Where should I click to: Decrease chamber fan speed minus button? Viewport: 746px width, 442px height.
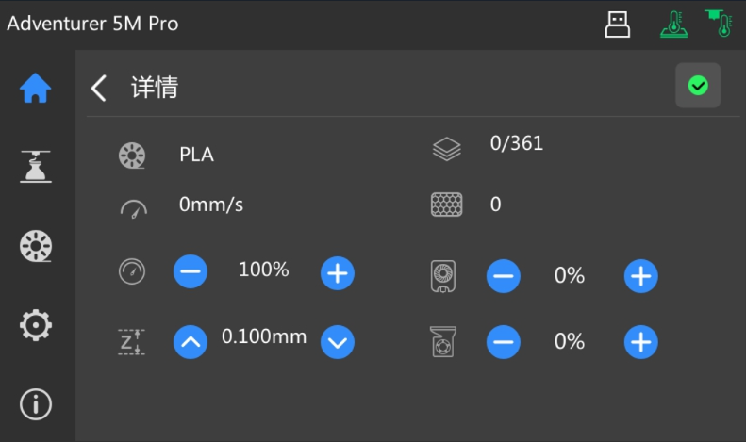[504, 342]
